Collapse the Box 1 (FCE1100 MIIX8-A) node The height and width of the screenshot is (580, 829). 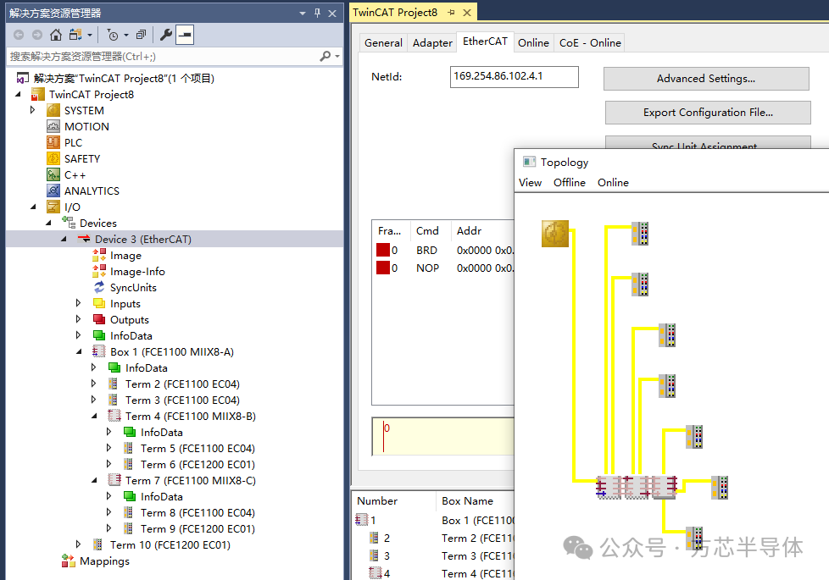tap(79, 351)
